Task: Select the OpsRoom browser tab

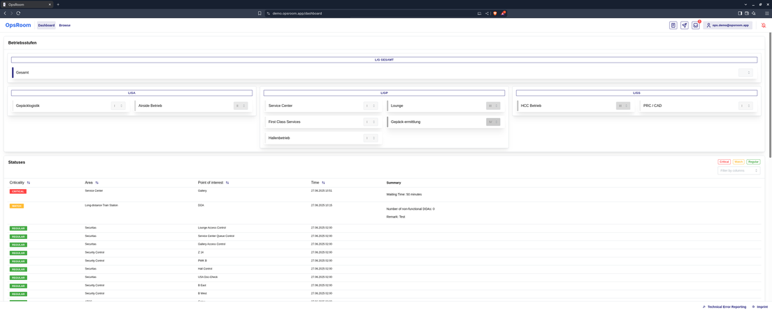Action: click(x=26, y=4)
